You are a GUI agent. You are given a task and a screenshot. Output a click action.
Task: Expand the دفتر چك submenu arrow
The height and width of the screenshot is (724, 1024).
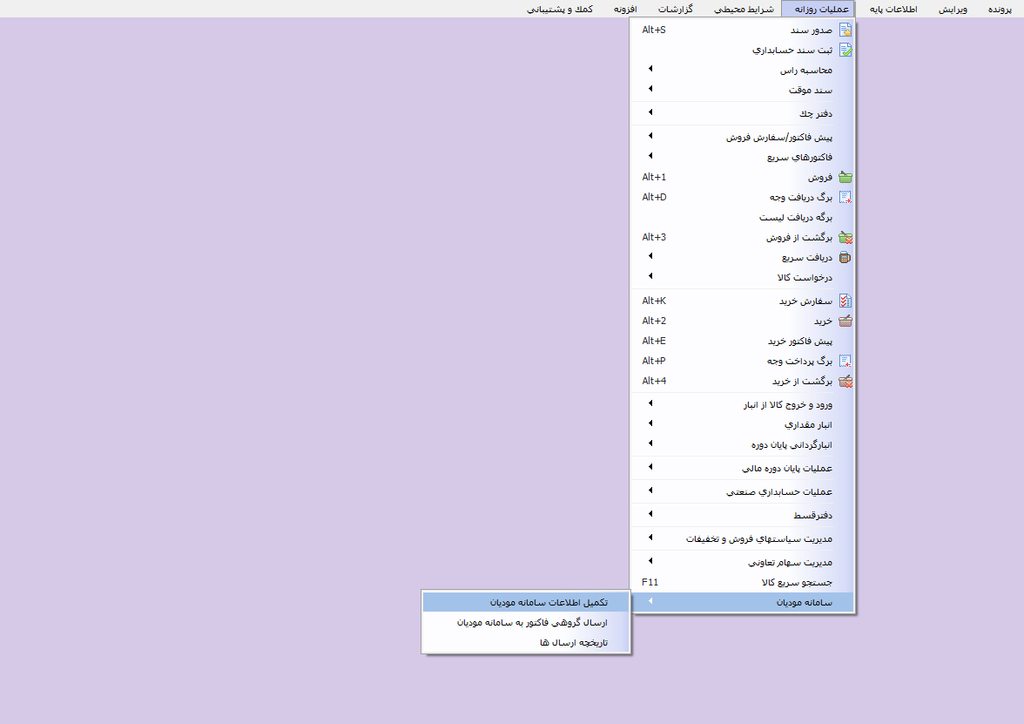pos(650,112)
